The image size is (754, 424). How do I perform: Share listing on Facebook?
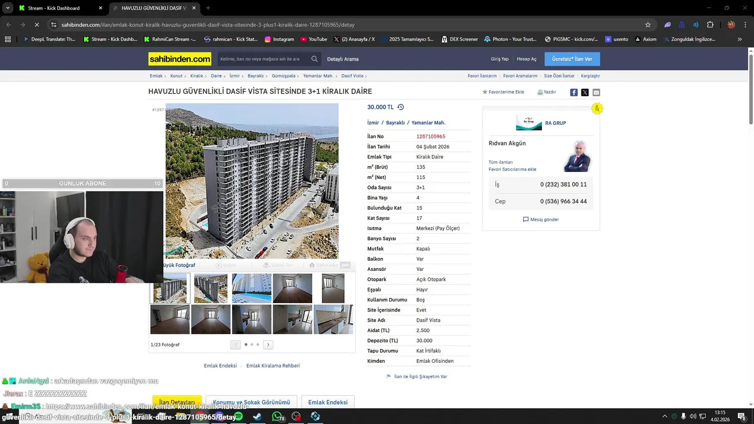574,92
